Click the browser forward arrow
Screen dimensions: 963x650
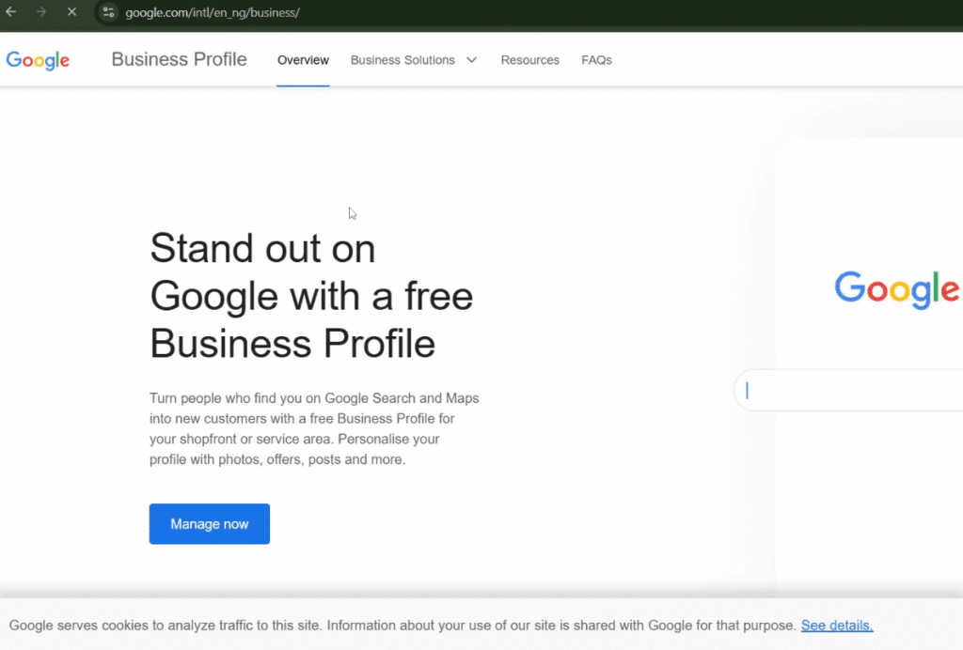pyautogui.click(x=39, y=13)
